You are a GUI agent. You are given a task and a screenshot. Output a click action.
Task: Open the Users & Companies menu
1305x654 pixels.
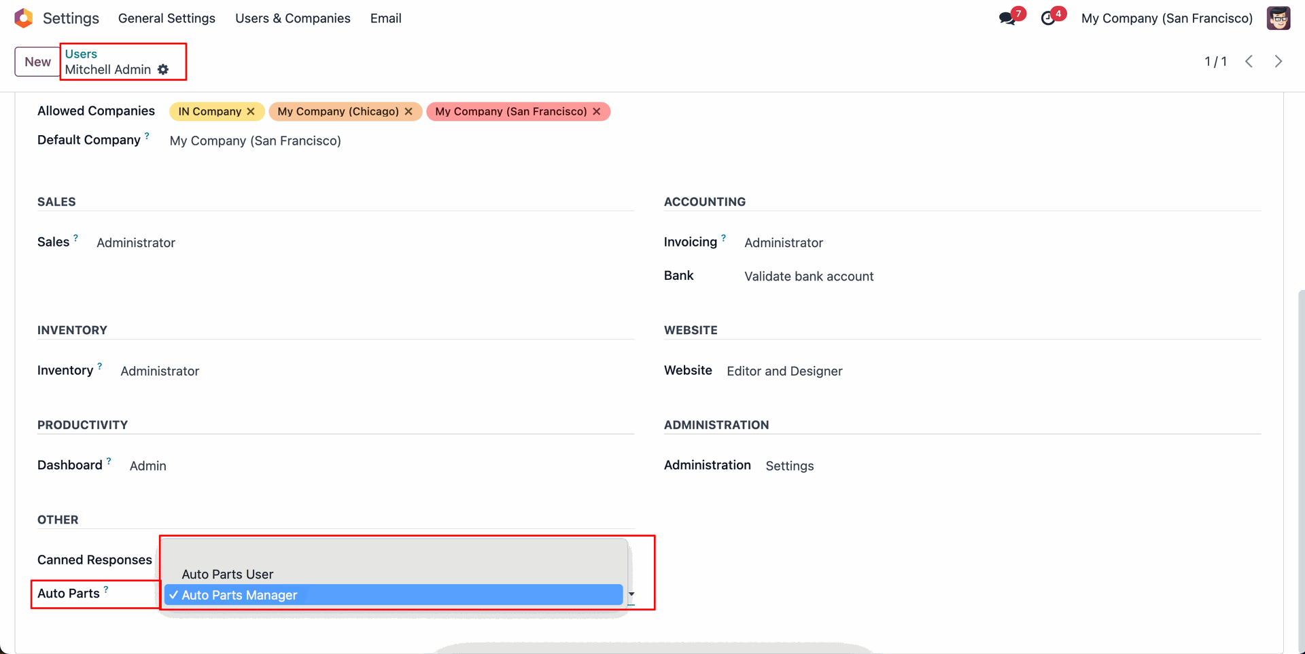(x=292, y=18)
